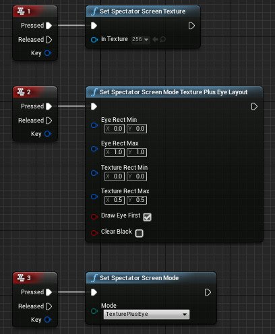
Task: Select Set Spectator Screen Mode Texture Plus Eye Layout title
Action: click(174, 92)
